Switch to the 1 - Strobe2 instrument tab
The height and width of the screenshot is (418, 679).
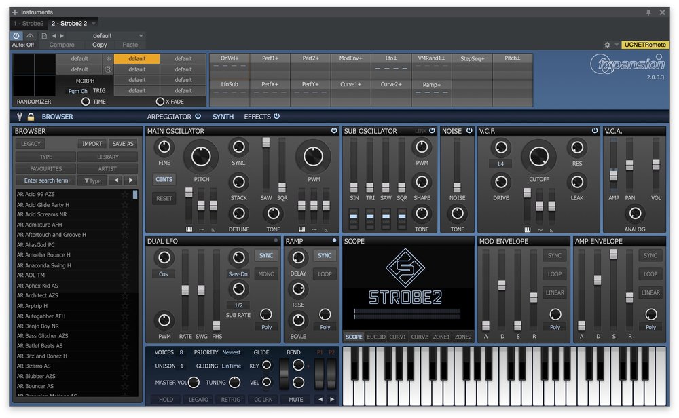pyautogui.click(x=29, y=23)
